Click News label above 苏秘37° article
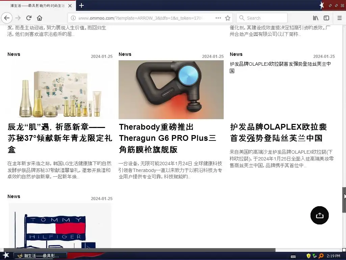Screen dimensions: 346x260 tap(14, 54)
